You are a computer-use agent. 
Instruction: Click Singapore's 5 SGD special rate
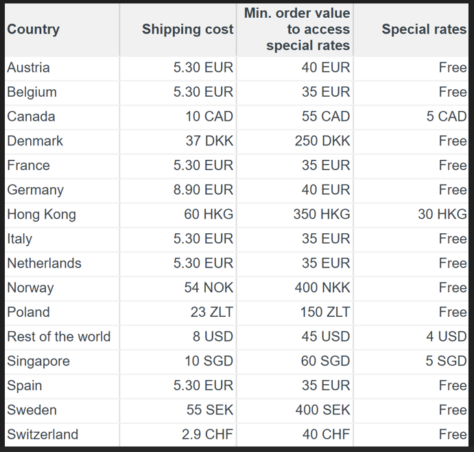tap(446, 361)
